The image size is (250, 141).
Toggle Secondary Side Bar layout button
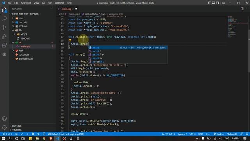tap(218, 3)
